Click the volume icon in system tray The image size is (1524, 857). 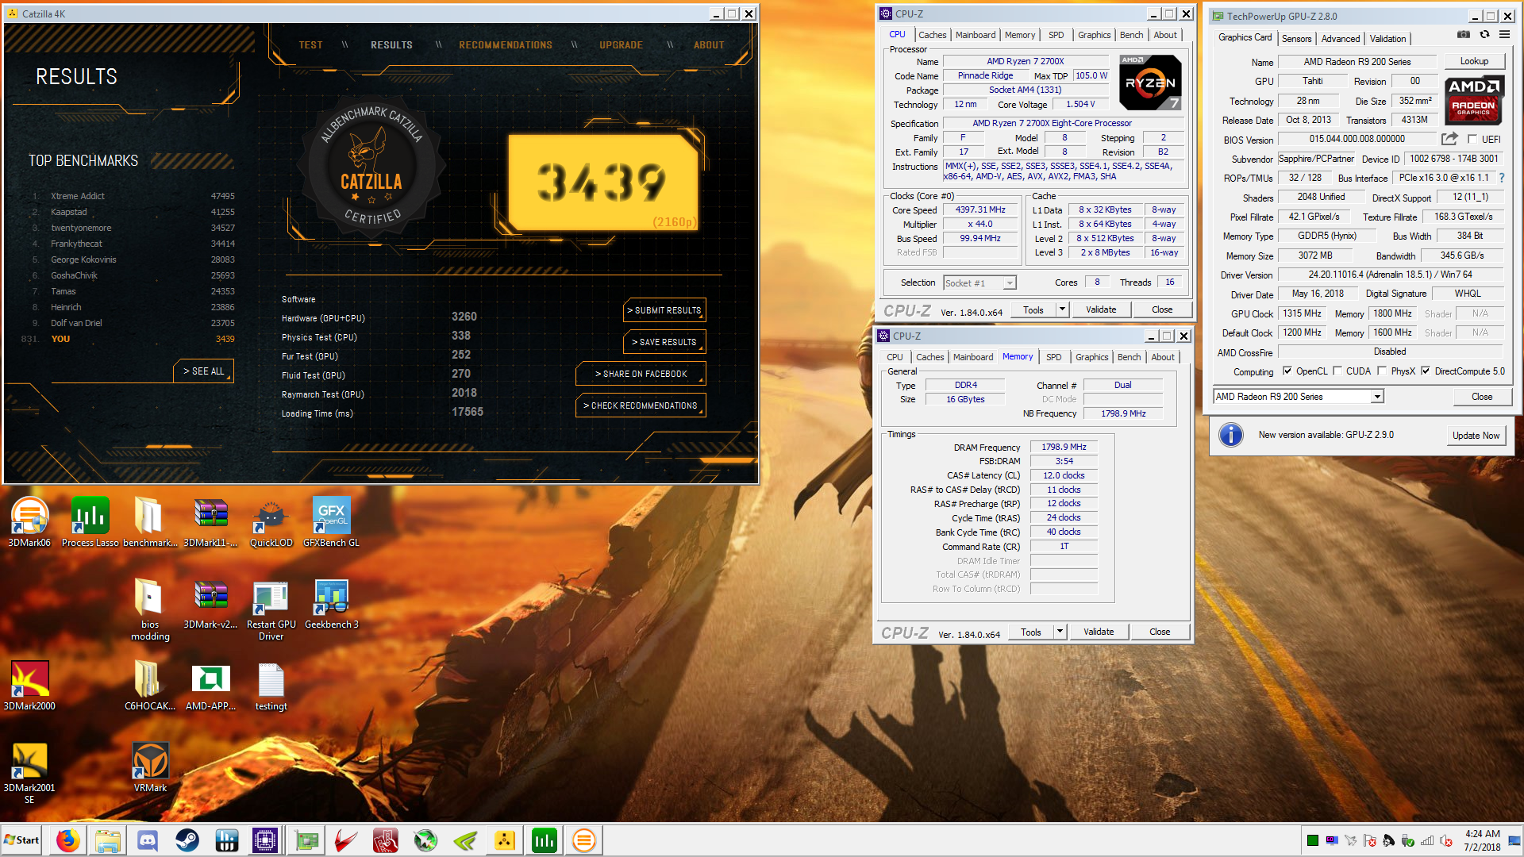click(1446, 840)
